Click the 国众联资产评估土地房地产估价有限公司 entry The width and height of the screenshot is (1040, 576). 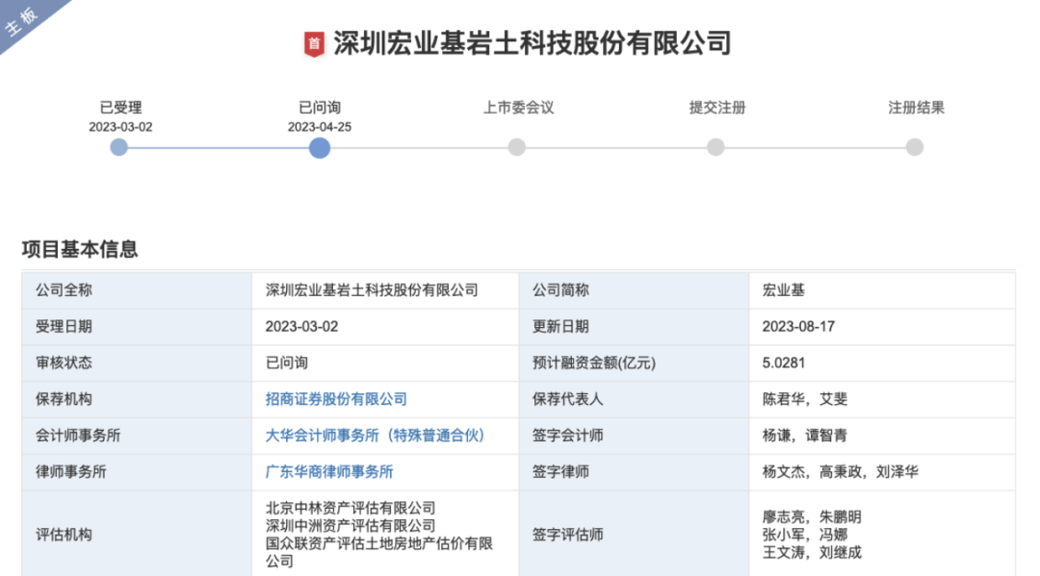[x=378, y=552]
